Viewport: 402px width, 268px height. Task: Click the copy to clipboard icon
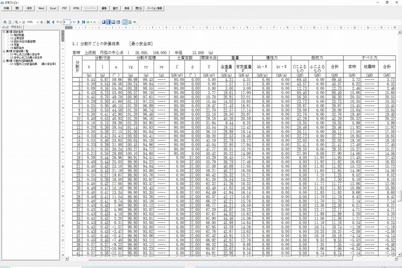pos(5,22)
